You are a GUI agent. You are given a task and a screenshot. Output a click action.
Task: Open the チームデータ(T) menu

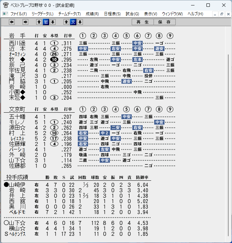point(70,14)
